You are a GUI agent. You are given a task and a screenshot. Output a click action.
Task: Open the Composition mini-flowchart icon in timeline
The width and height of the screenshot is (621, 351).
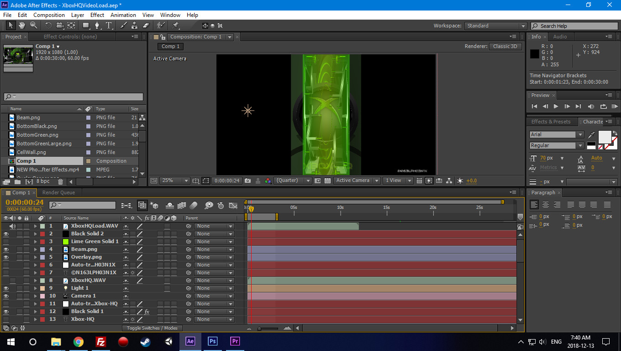[126, 206]
